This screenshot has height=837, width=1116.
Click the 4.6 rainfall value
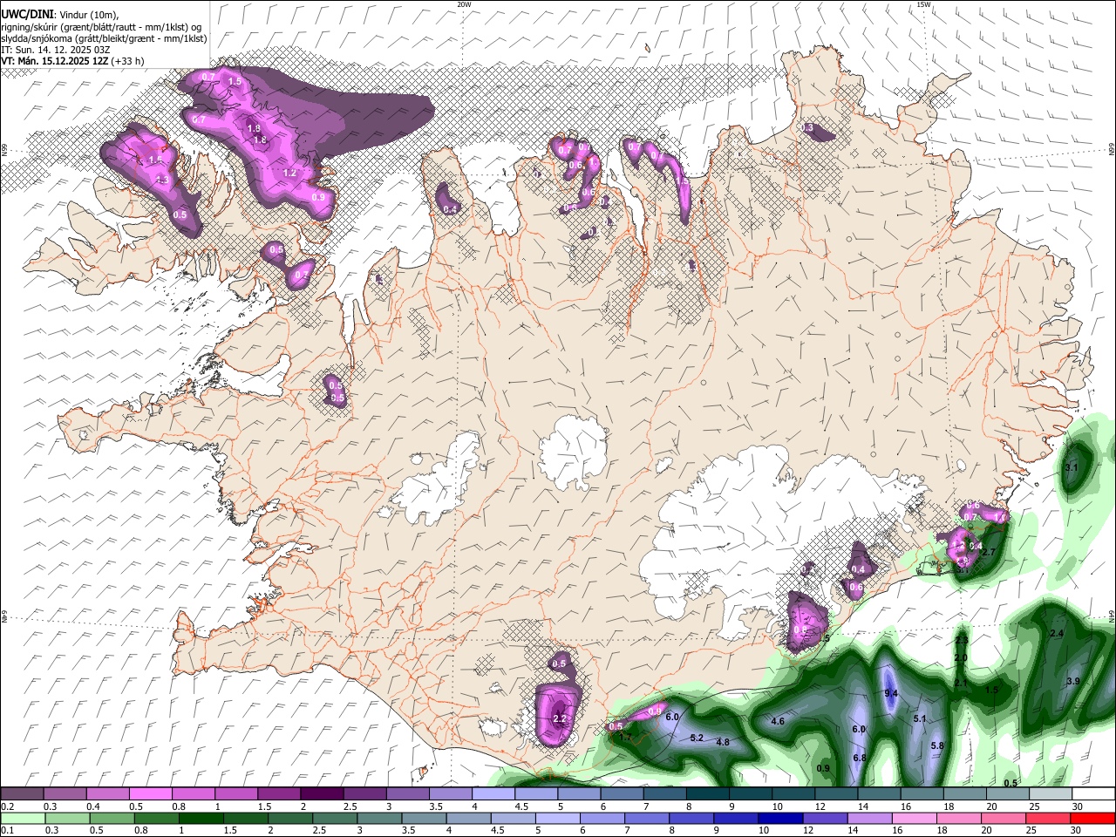pos(778,721)
